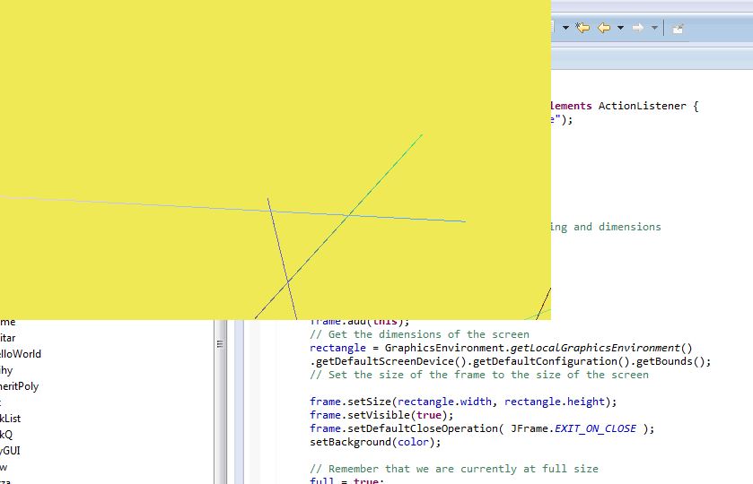Select the kList project in explorer
This screenshot has width=753, height=484.
[11, 419]
